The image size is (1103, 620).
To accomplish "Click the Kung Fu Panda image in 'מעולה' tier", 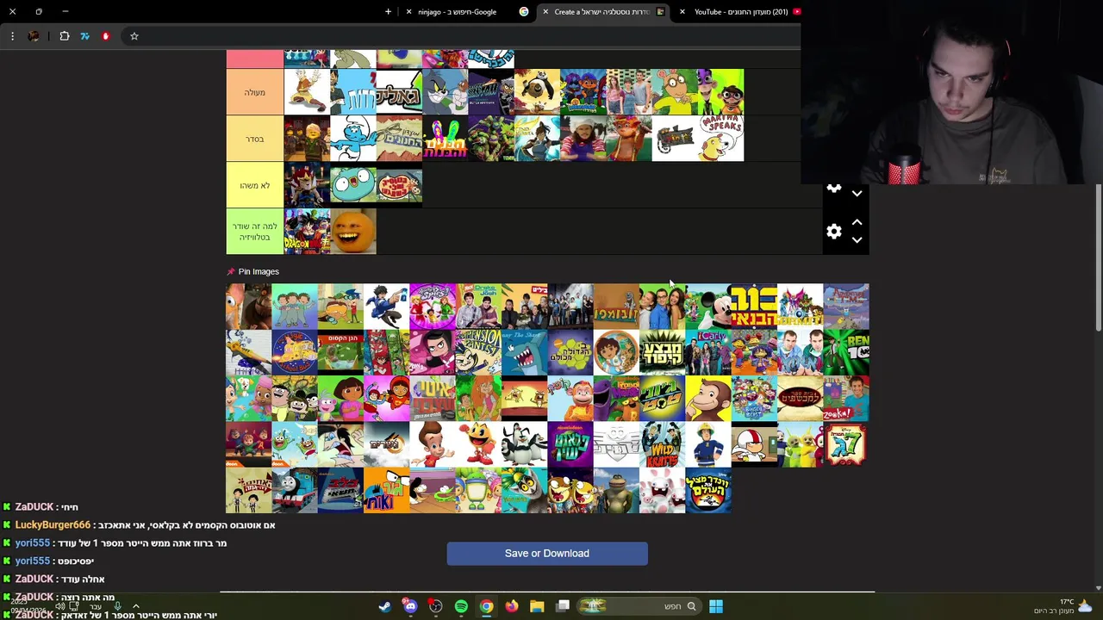I will point(537,92).
